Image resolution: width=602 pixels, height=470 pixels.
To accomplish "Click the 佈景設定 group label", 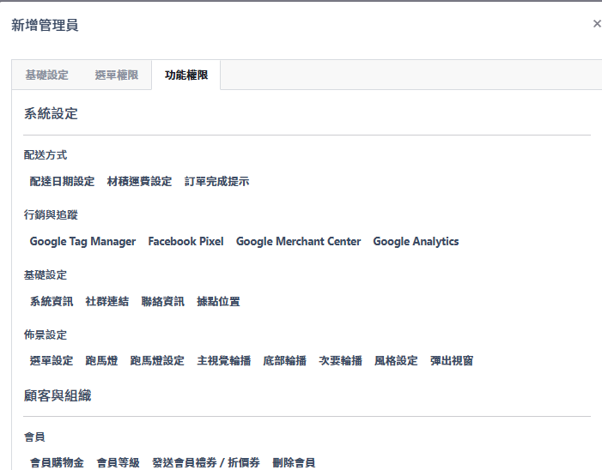I will (x=46, y=335).
